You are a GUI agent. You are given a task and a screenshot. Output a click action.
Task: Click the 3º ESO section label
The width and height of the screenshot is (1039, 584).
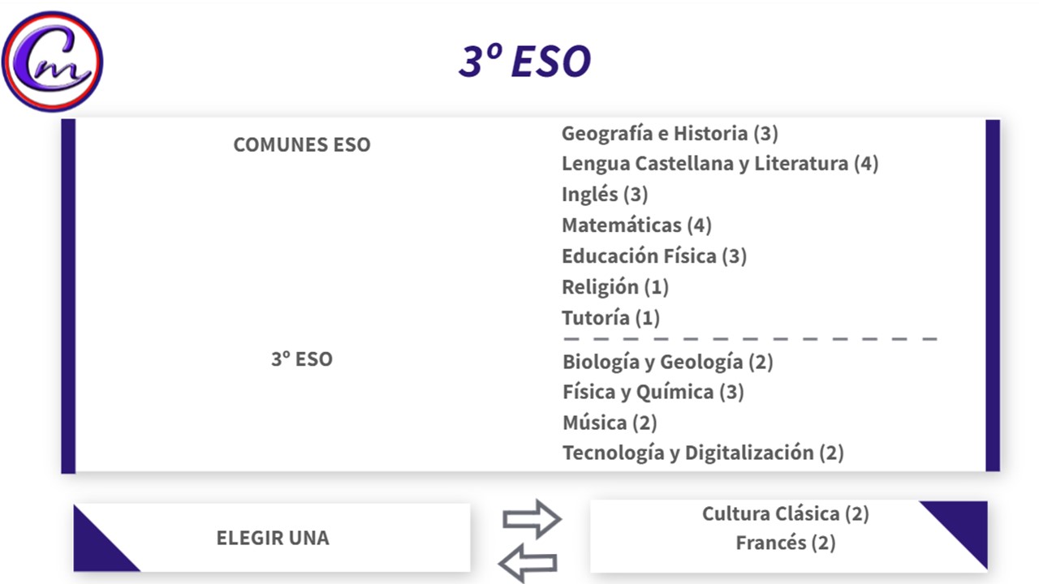tap(301, 359)
